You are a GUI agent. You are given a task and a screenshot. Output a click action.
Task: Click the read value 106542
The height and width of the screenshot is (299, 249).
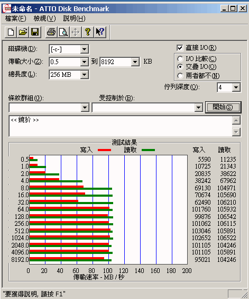(227, 217)
